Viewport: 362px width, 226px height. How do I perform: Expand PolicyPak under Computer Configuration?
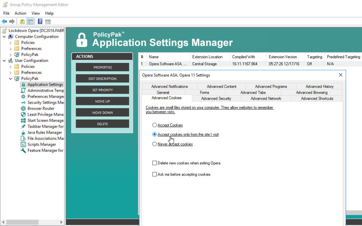(10, 55)
